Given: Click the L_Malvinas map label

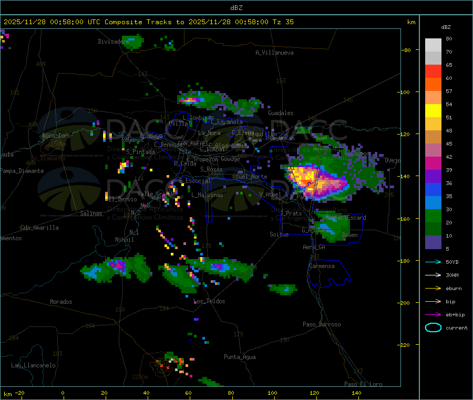Looking at the screenshot, I should [207, 195].
